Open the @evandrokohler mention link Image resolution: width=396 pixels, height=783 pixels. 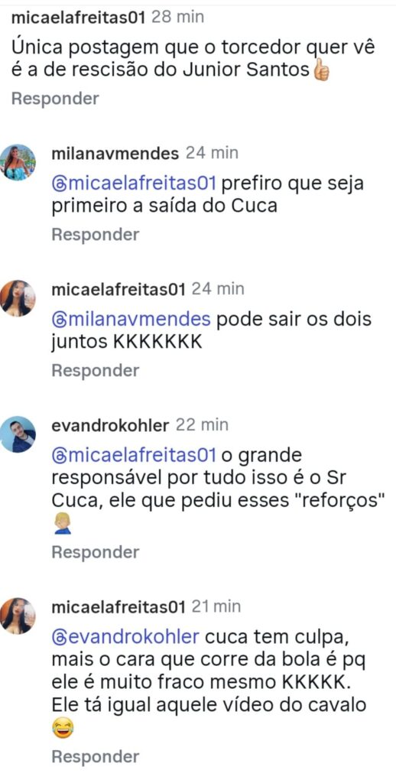(x=125, y=638)
